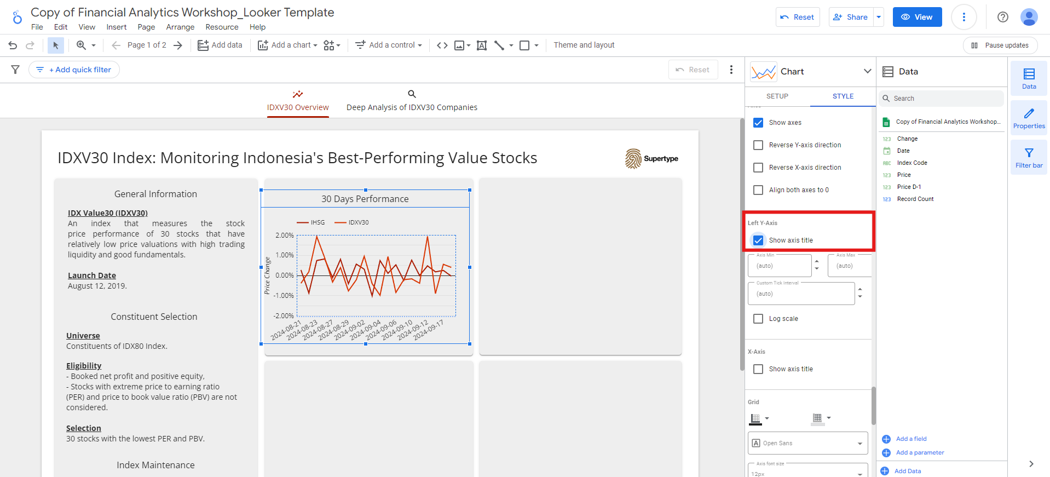Click the help question mark icon
The image size is (1050, 477).
click(x=1002, y=17)
